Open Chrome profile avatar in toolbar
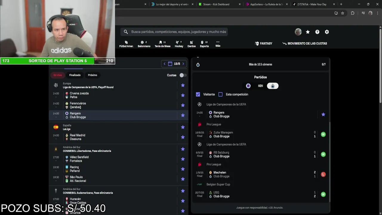Image resolution: width=382 pixels, height=215 pixels. tap(370, 13)
